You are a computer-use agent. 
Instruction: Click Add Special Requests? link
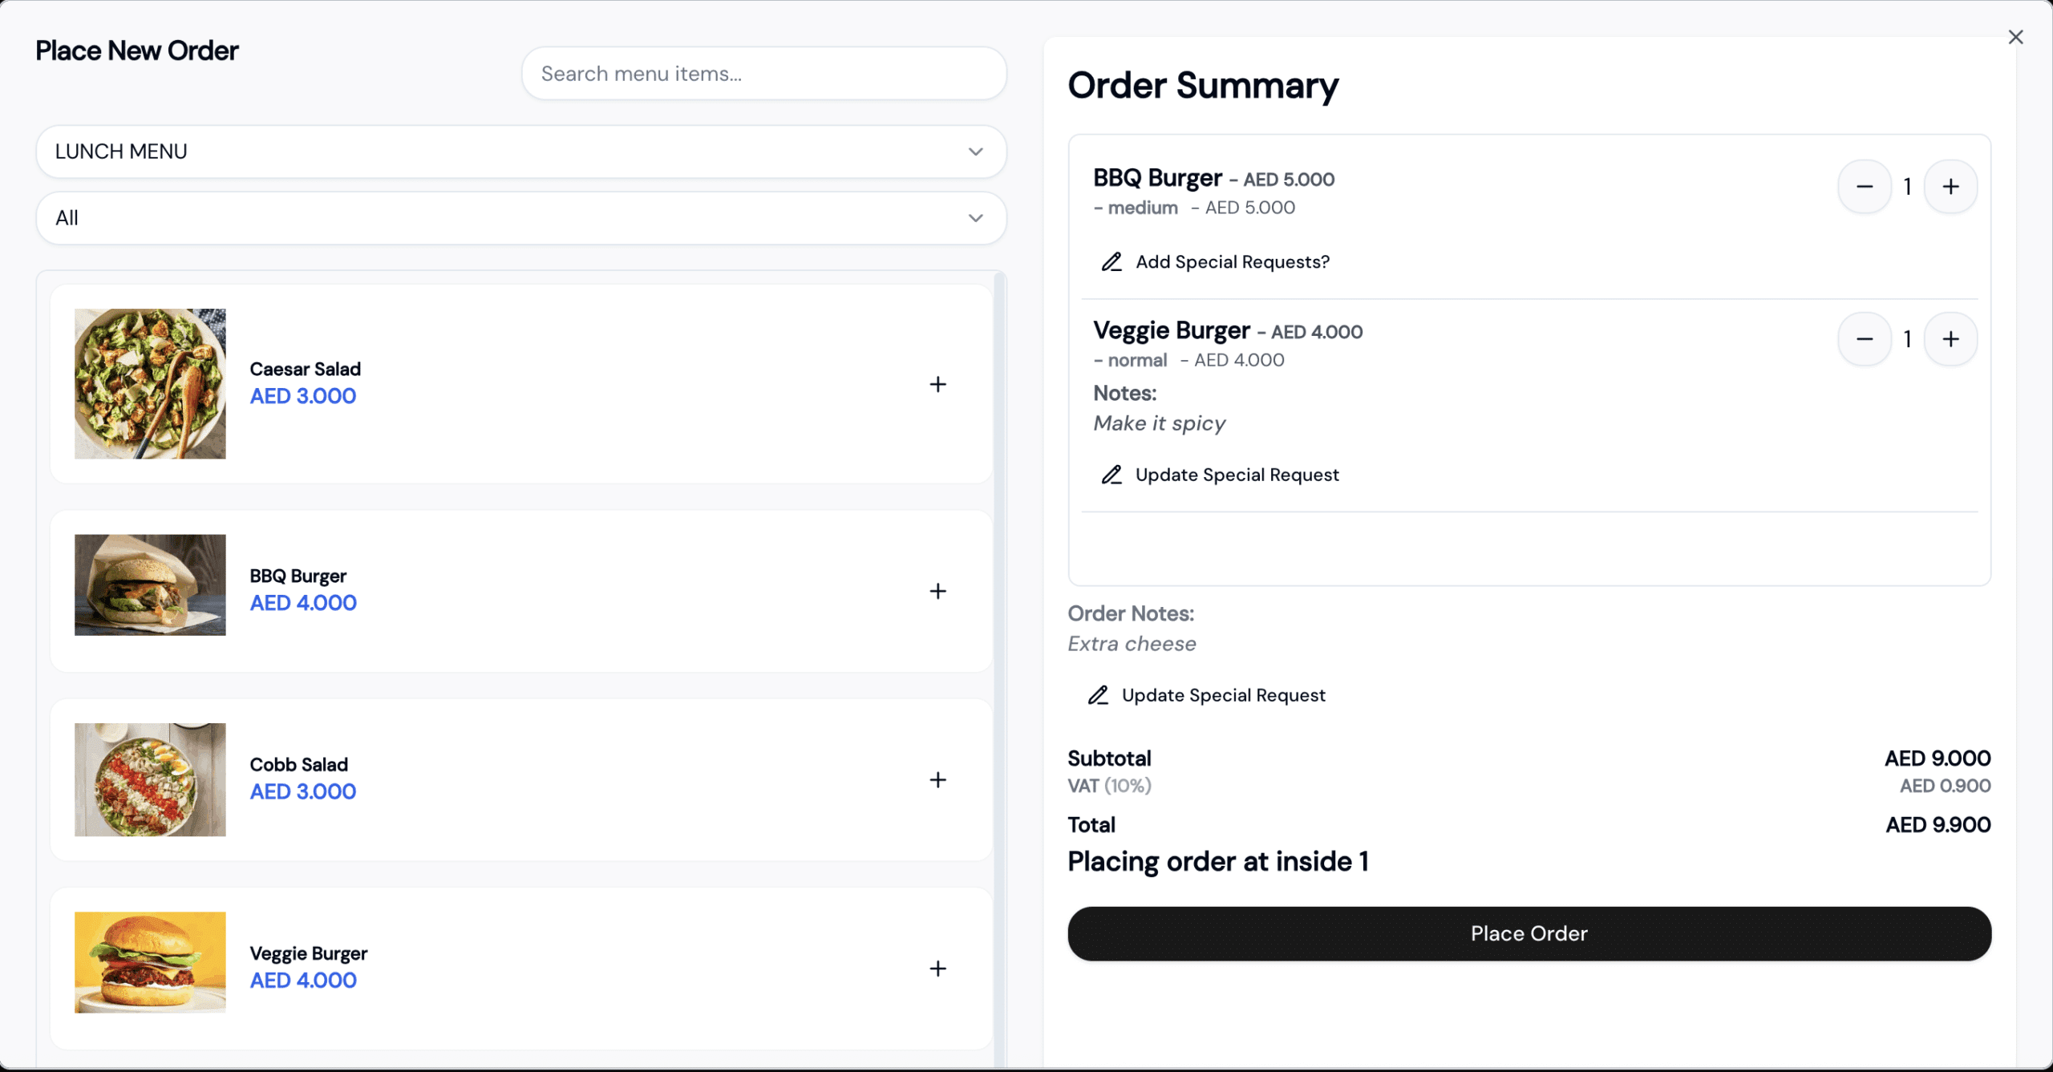pos(1232,262)
